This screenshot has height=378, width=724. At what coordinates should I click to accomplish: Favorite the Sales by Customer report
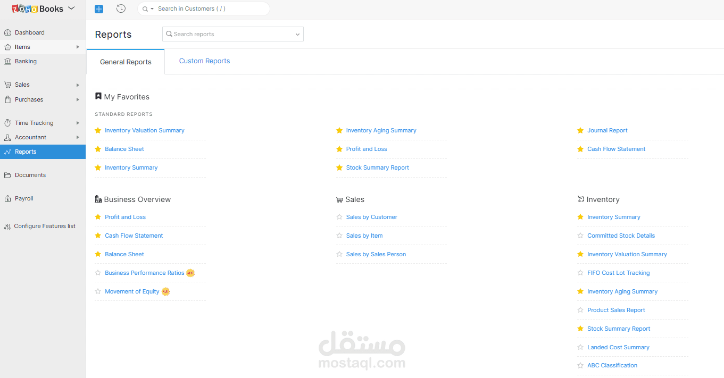[x=339, y=217]
